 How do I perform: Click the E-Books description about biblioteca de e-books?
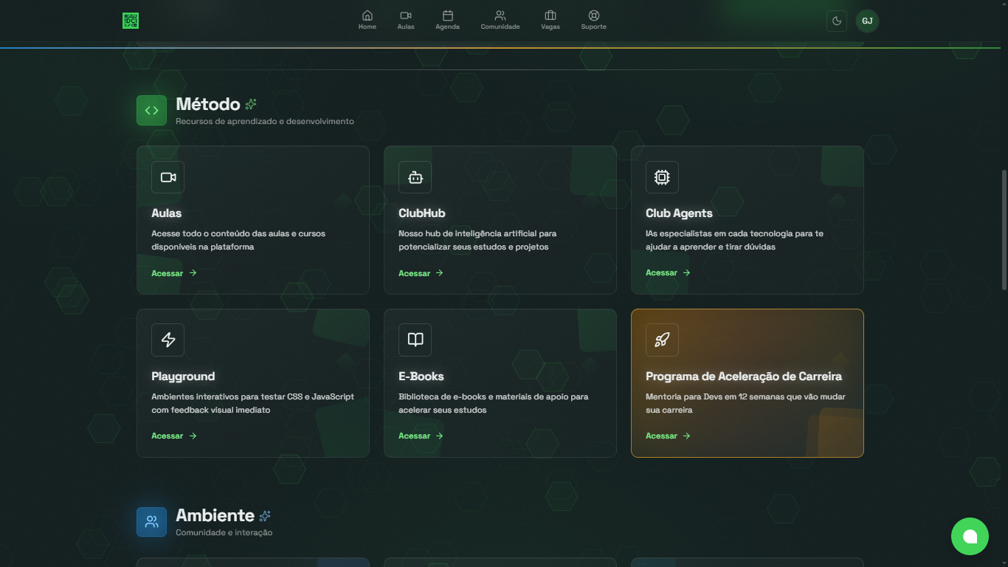[x=494, y=403]
